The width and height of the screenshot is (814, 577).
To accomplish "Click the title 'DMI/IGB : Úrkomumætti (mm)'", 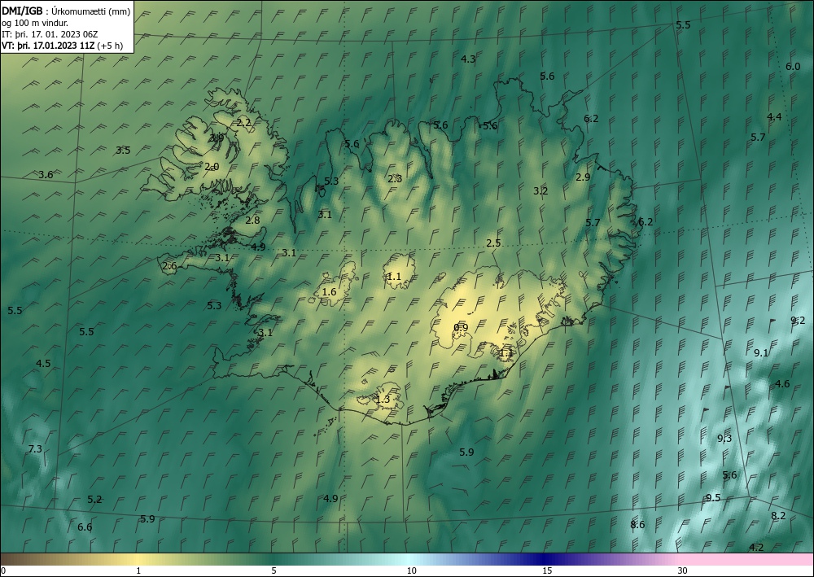I will point(66,11).
